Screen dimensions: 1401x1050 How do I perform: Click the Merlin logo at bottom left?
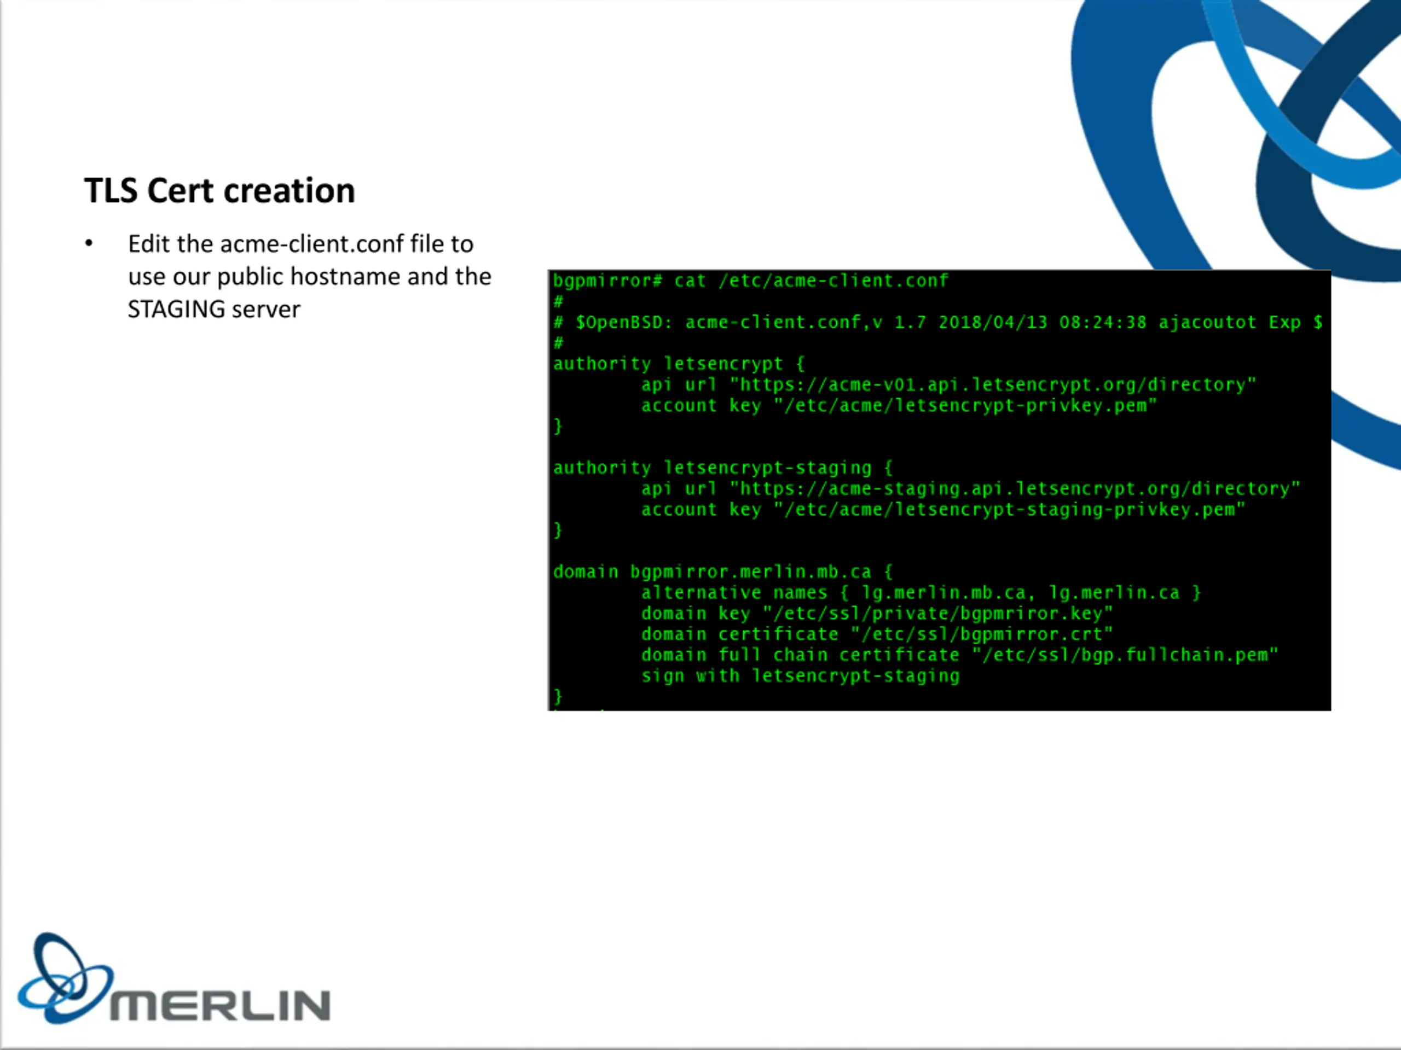tap(173, 978)
